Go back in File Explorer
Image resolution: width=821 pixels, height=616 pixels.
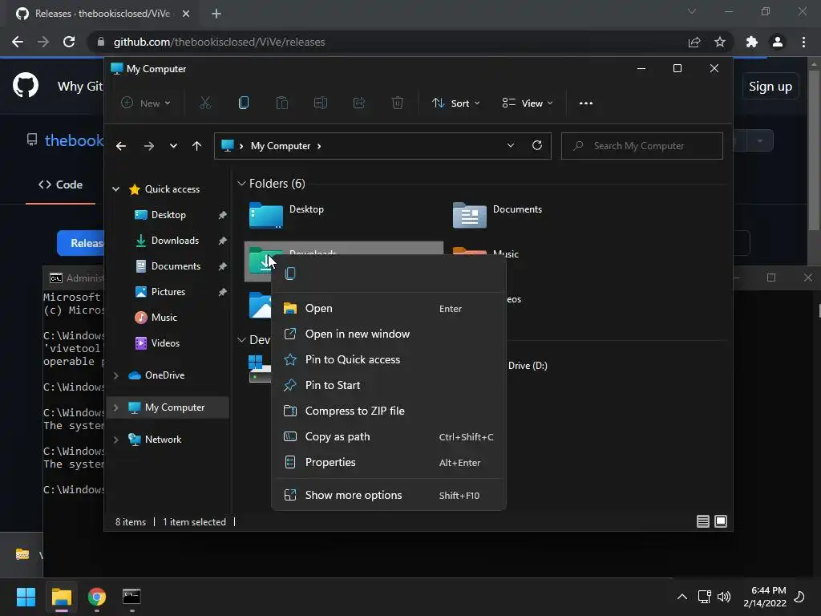tap(121, 146)
